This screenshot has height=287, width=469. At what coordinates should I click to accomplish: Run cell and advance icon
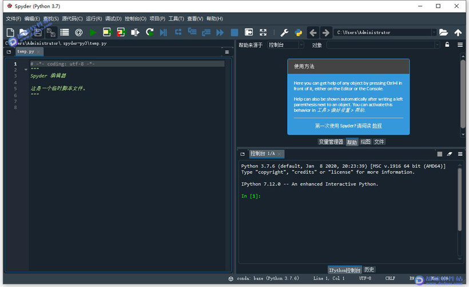[121, 32]
